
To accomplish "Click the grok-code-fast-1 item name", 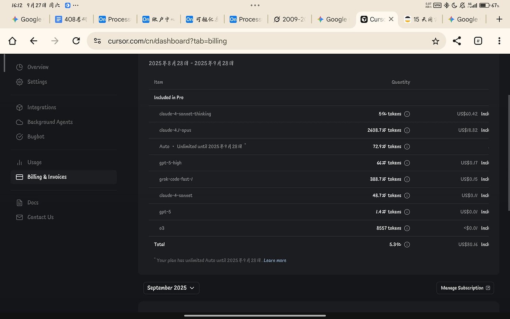I will [x=176, y=179].
